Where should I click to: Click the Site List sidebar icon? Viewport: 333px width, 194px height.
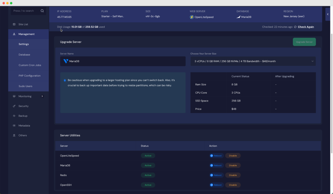(14, 24)
